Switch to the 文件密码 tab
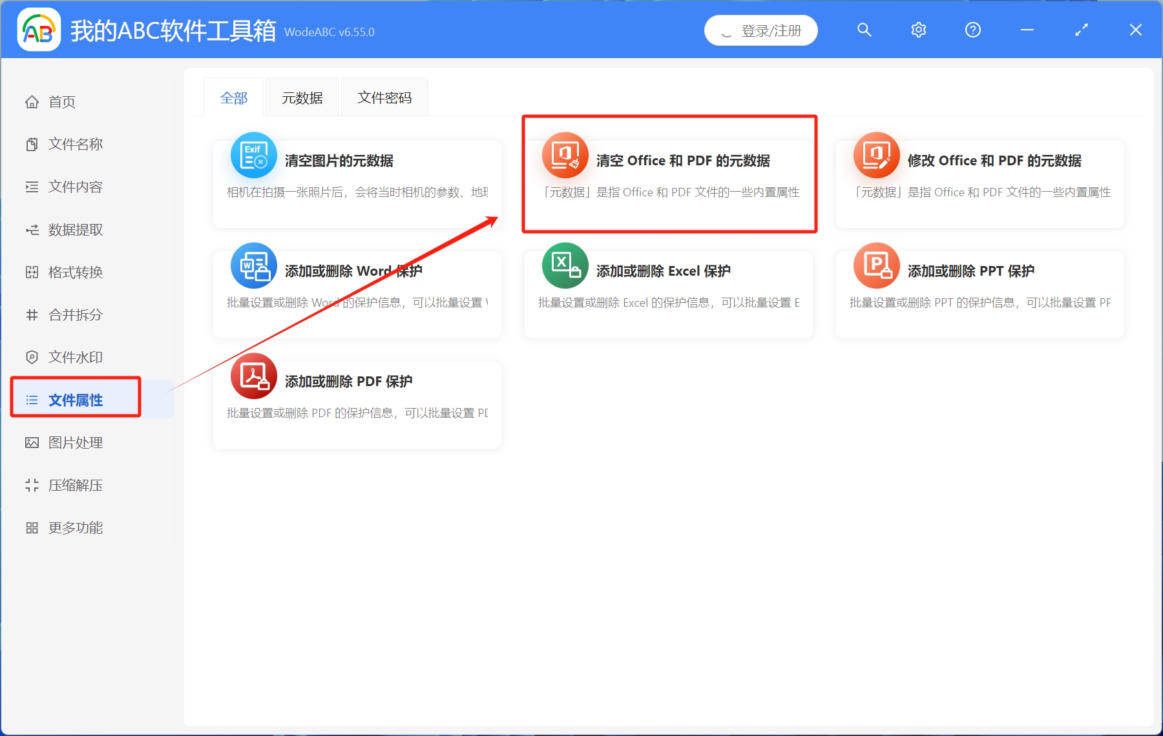This screenshot has width=1163, height=736. pos(384,97)
